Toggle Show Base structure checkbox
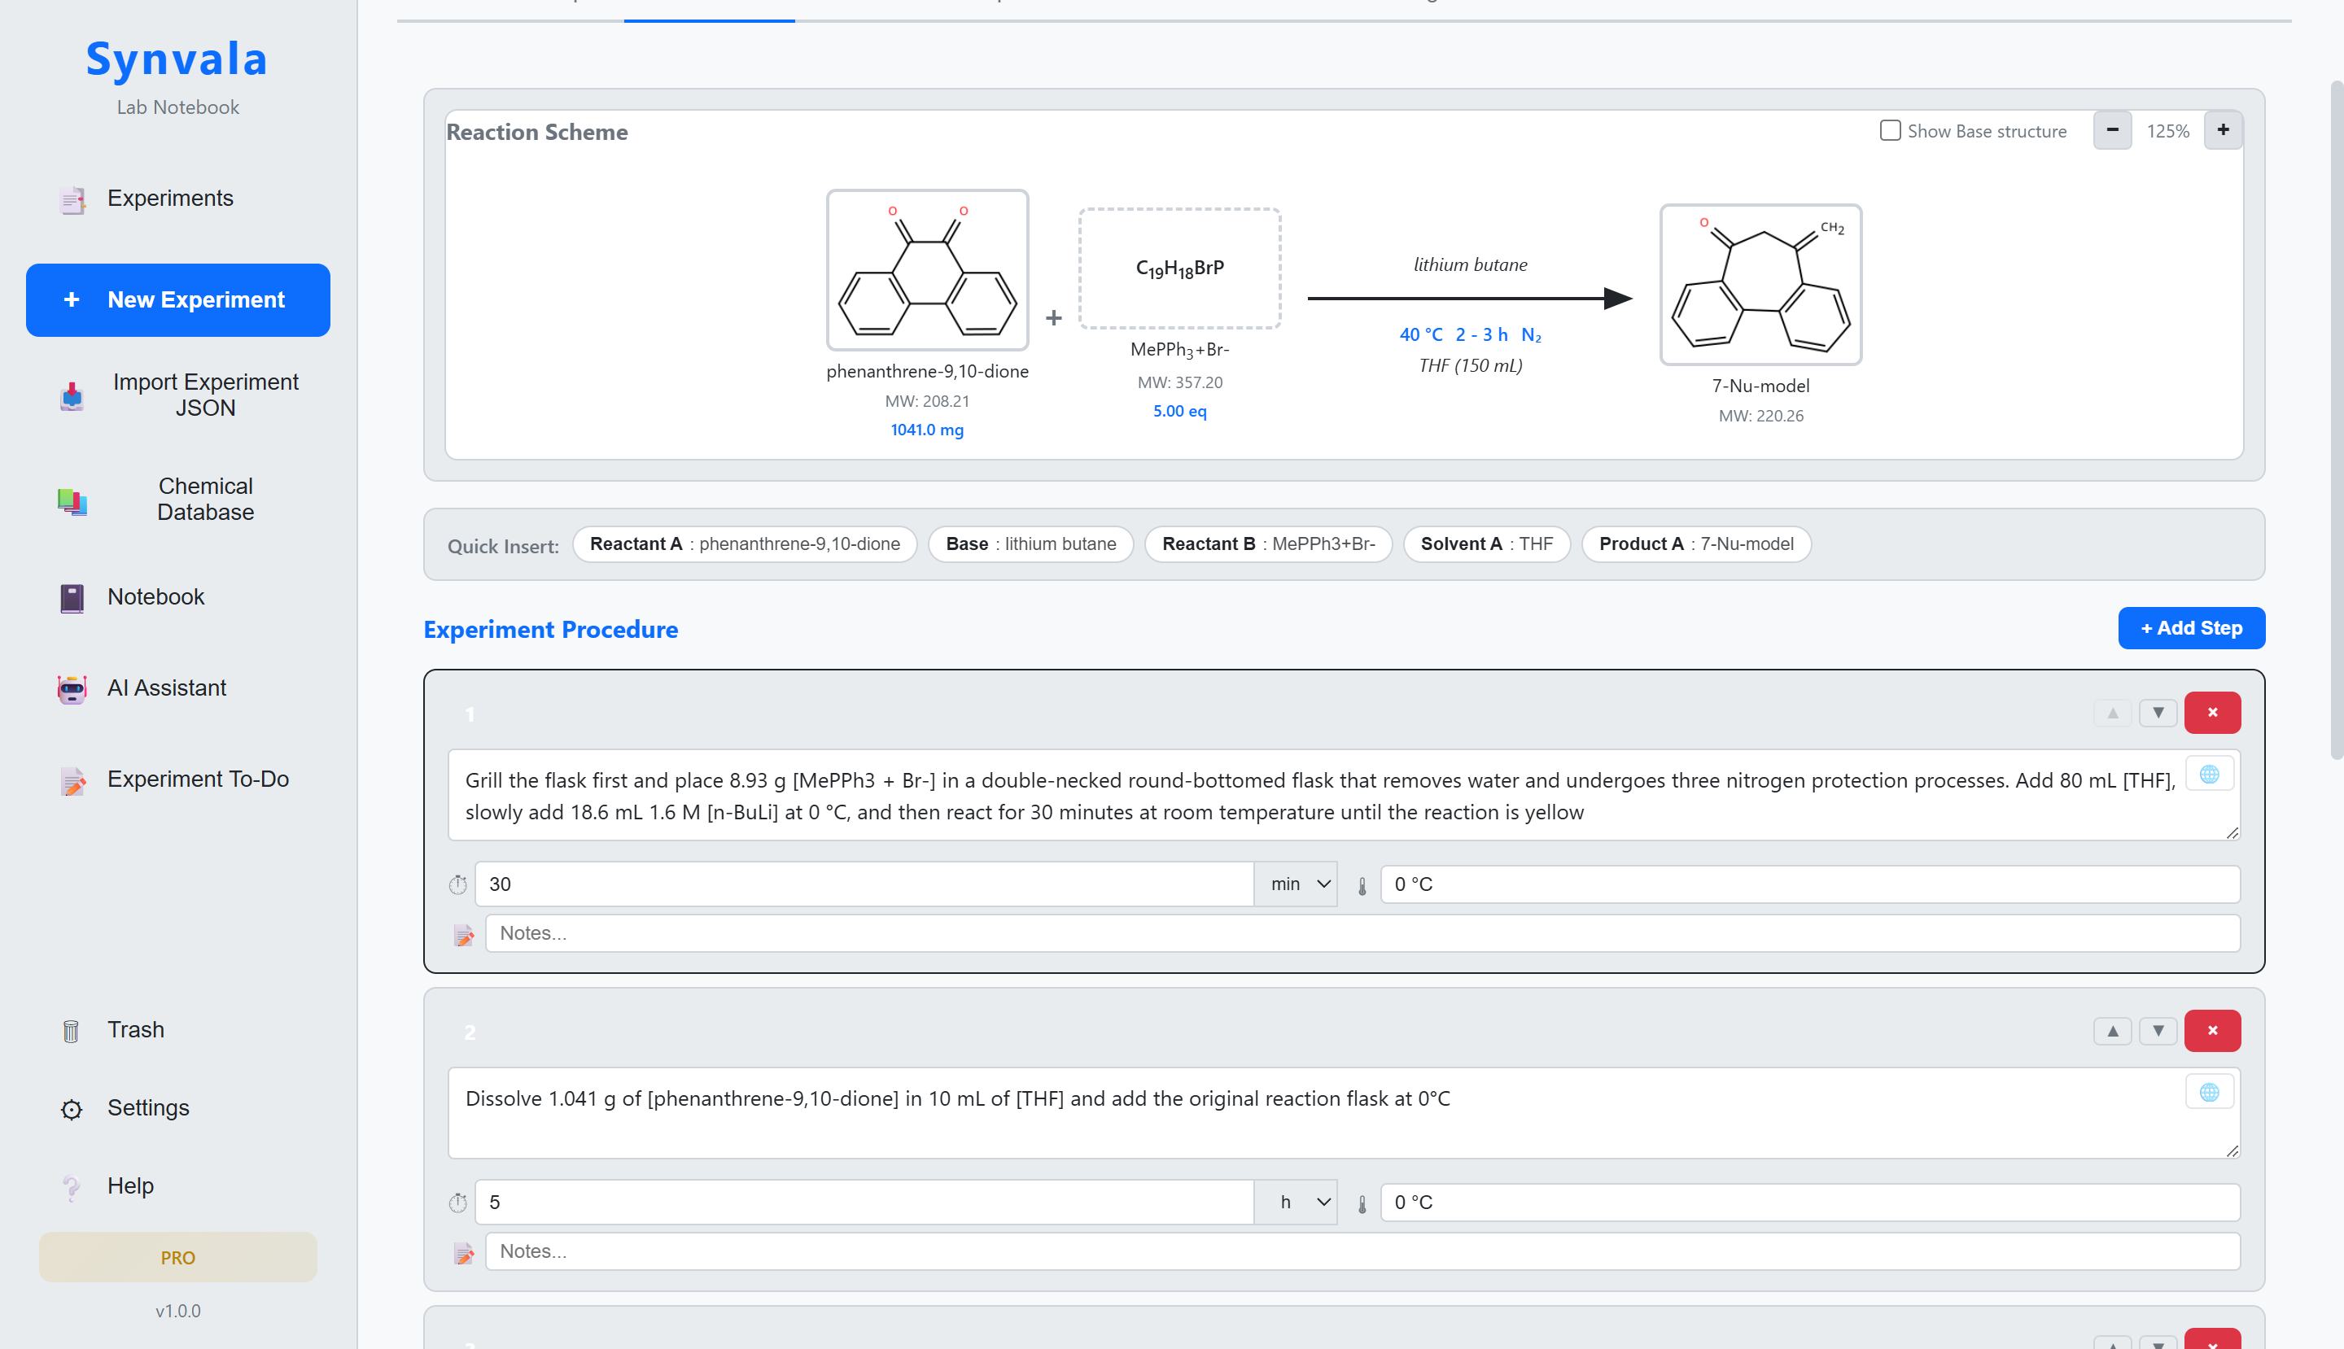 1890,131
